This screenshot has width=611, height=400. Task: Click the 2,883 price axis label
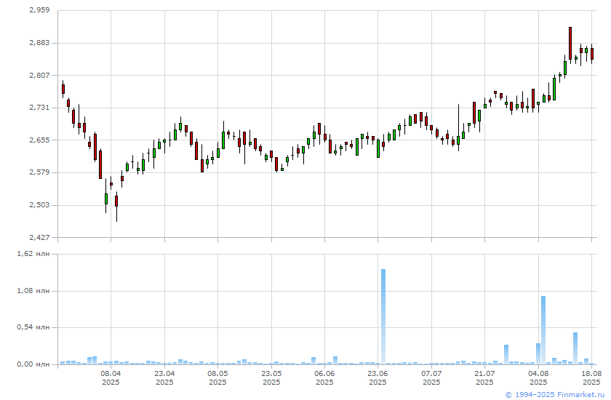pos(39,42)
